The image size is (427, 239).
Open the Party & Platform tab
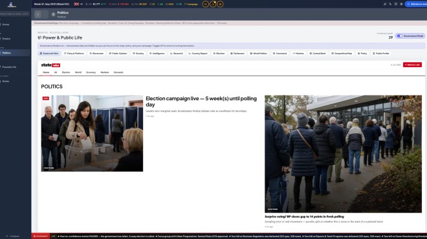pos(74,54)
